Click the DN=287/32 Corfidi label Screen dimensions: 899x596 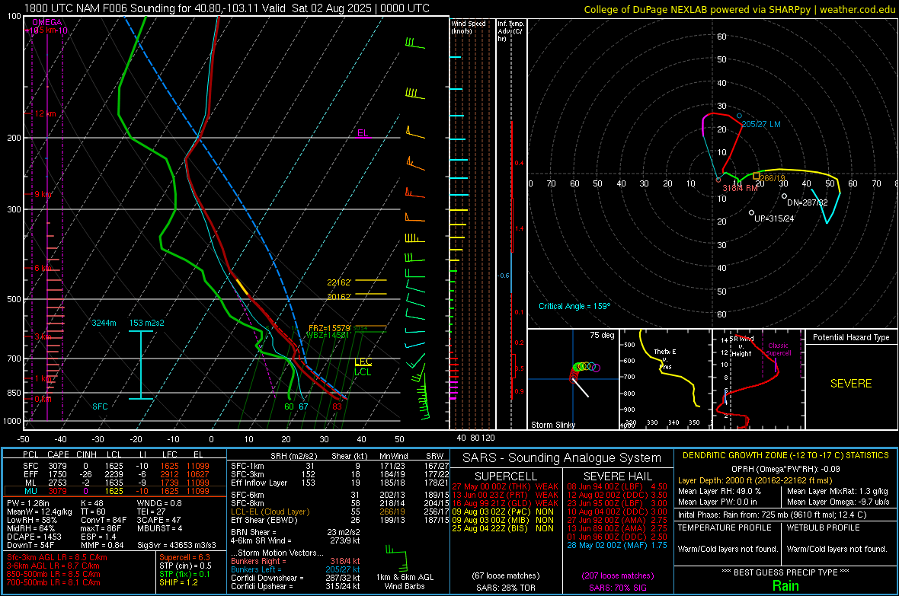[808, 202]
